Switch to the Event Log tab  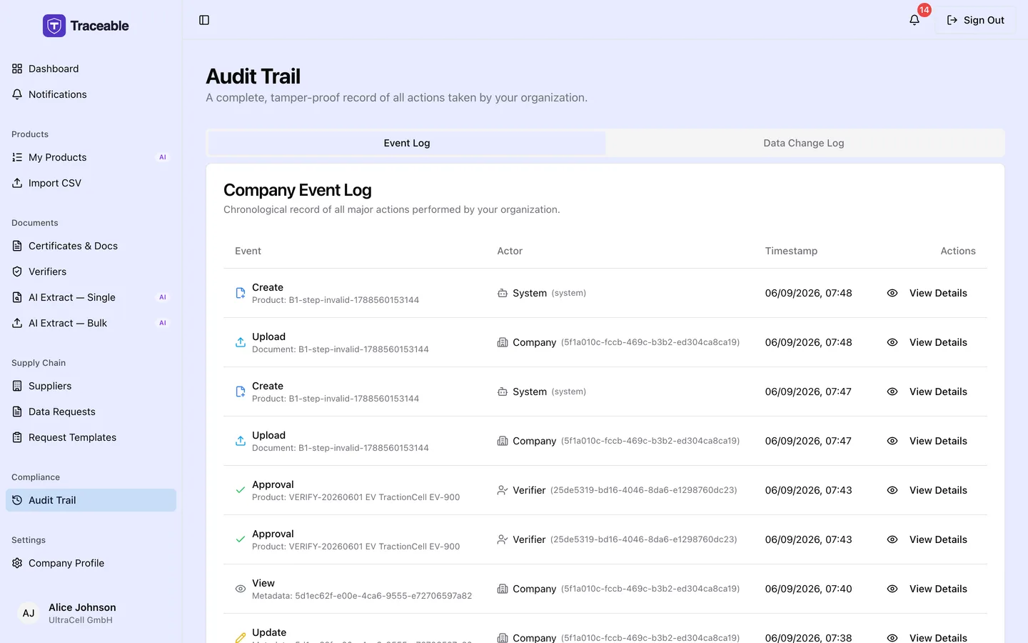pos(407,143)
